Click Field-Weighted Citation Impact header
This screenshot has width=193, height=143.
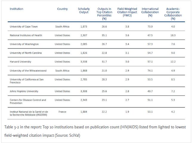tap(127, 12)
